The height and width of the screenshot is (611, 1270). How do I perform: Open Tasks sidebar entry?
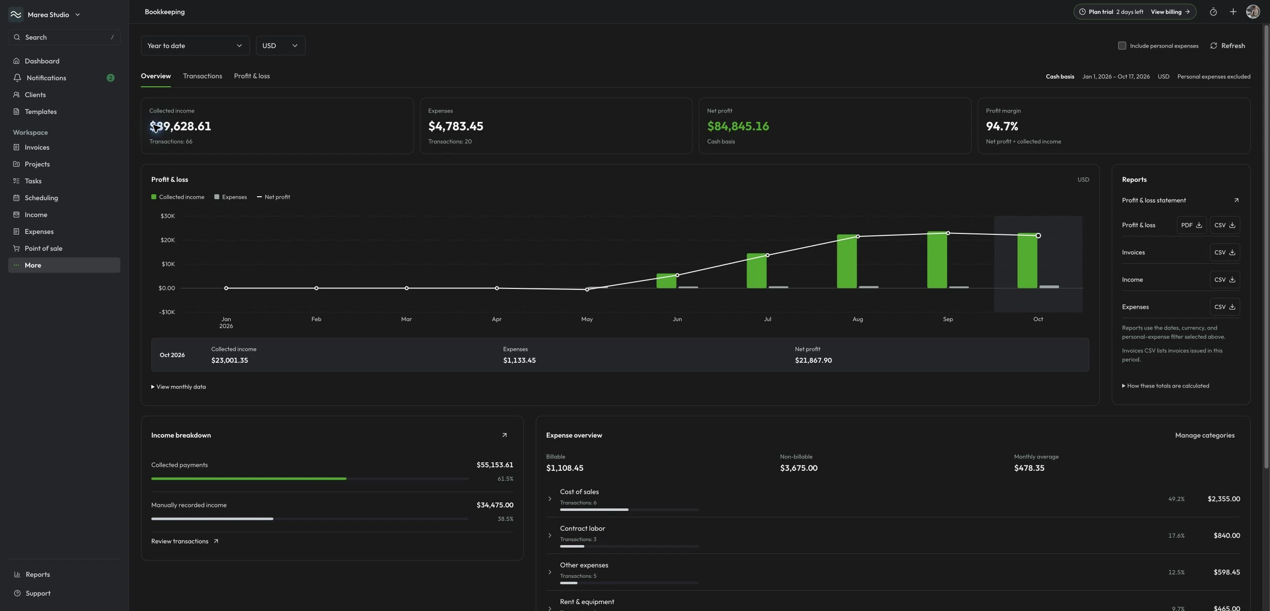pos(64,181)
